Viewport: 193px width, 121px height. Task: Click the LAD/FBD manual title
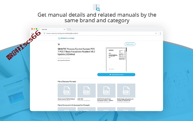80,99
